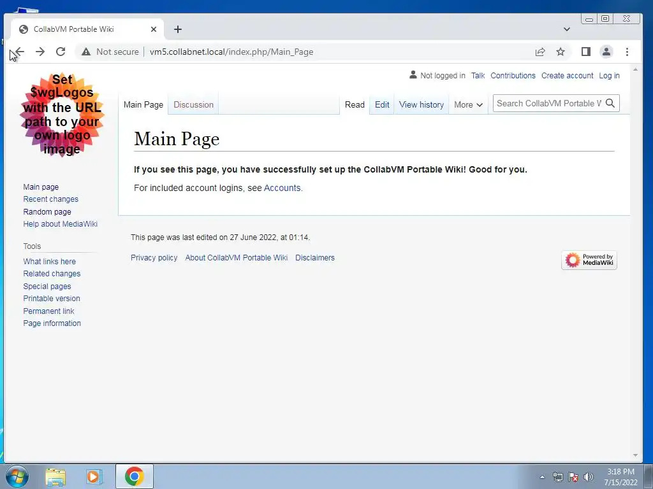Open Printable version

click(x=52, y=299)
